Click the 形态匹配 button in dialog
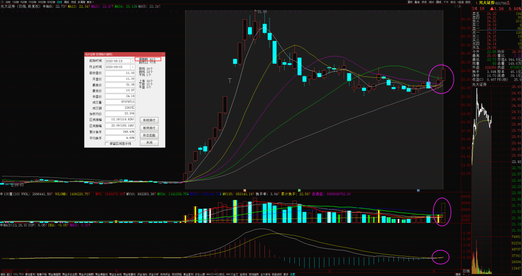The height and width of the screenshot is (276, 522). point(149,135)
